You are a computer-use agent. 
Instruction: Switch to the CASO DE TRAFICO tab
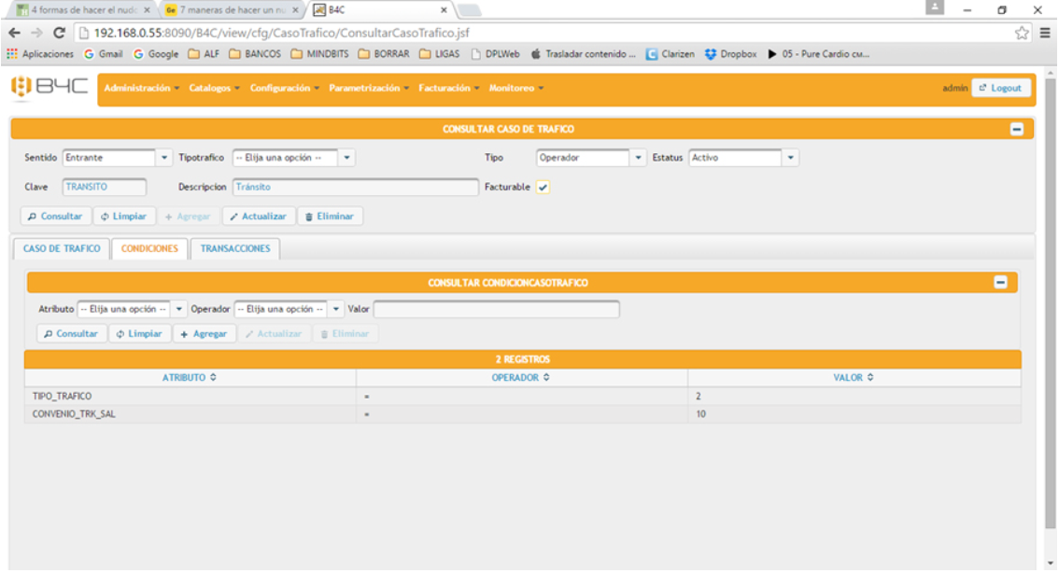coord(62,248)
